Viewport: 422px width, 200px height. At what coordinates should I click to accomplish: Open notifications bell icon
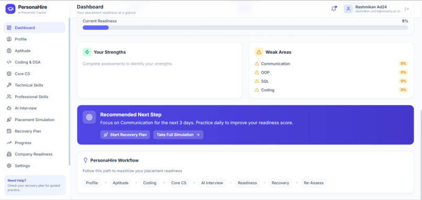point(334,9)
